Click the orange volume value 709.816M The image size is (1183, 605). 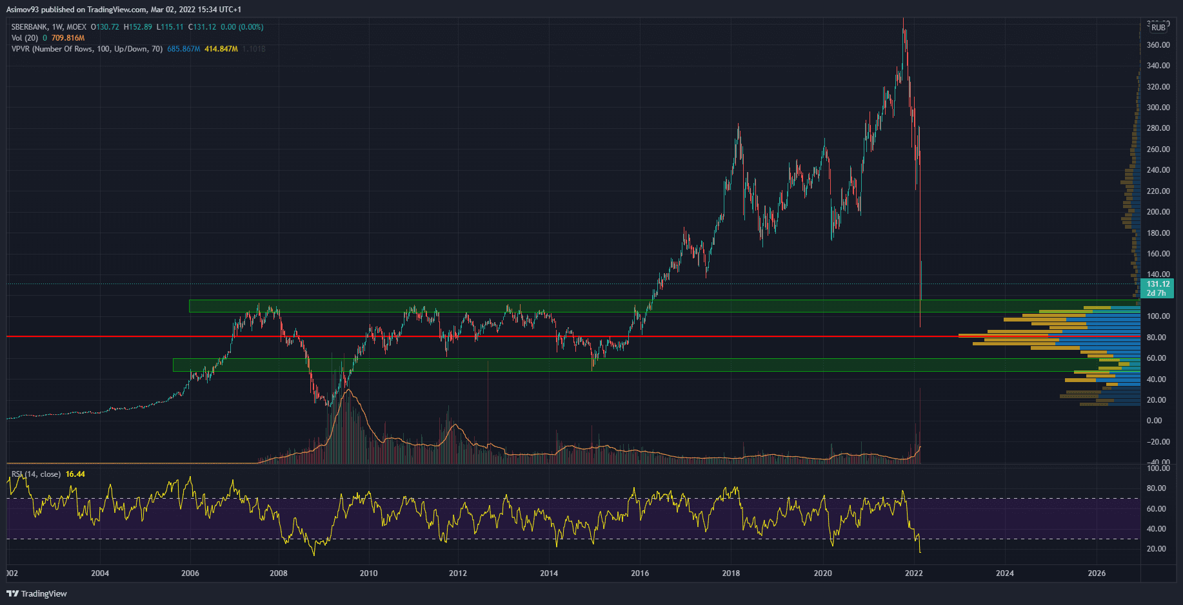coord(68,38)
